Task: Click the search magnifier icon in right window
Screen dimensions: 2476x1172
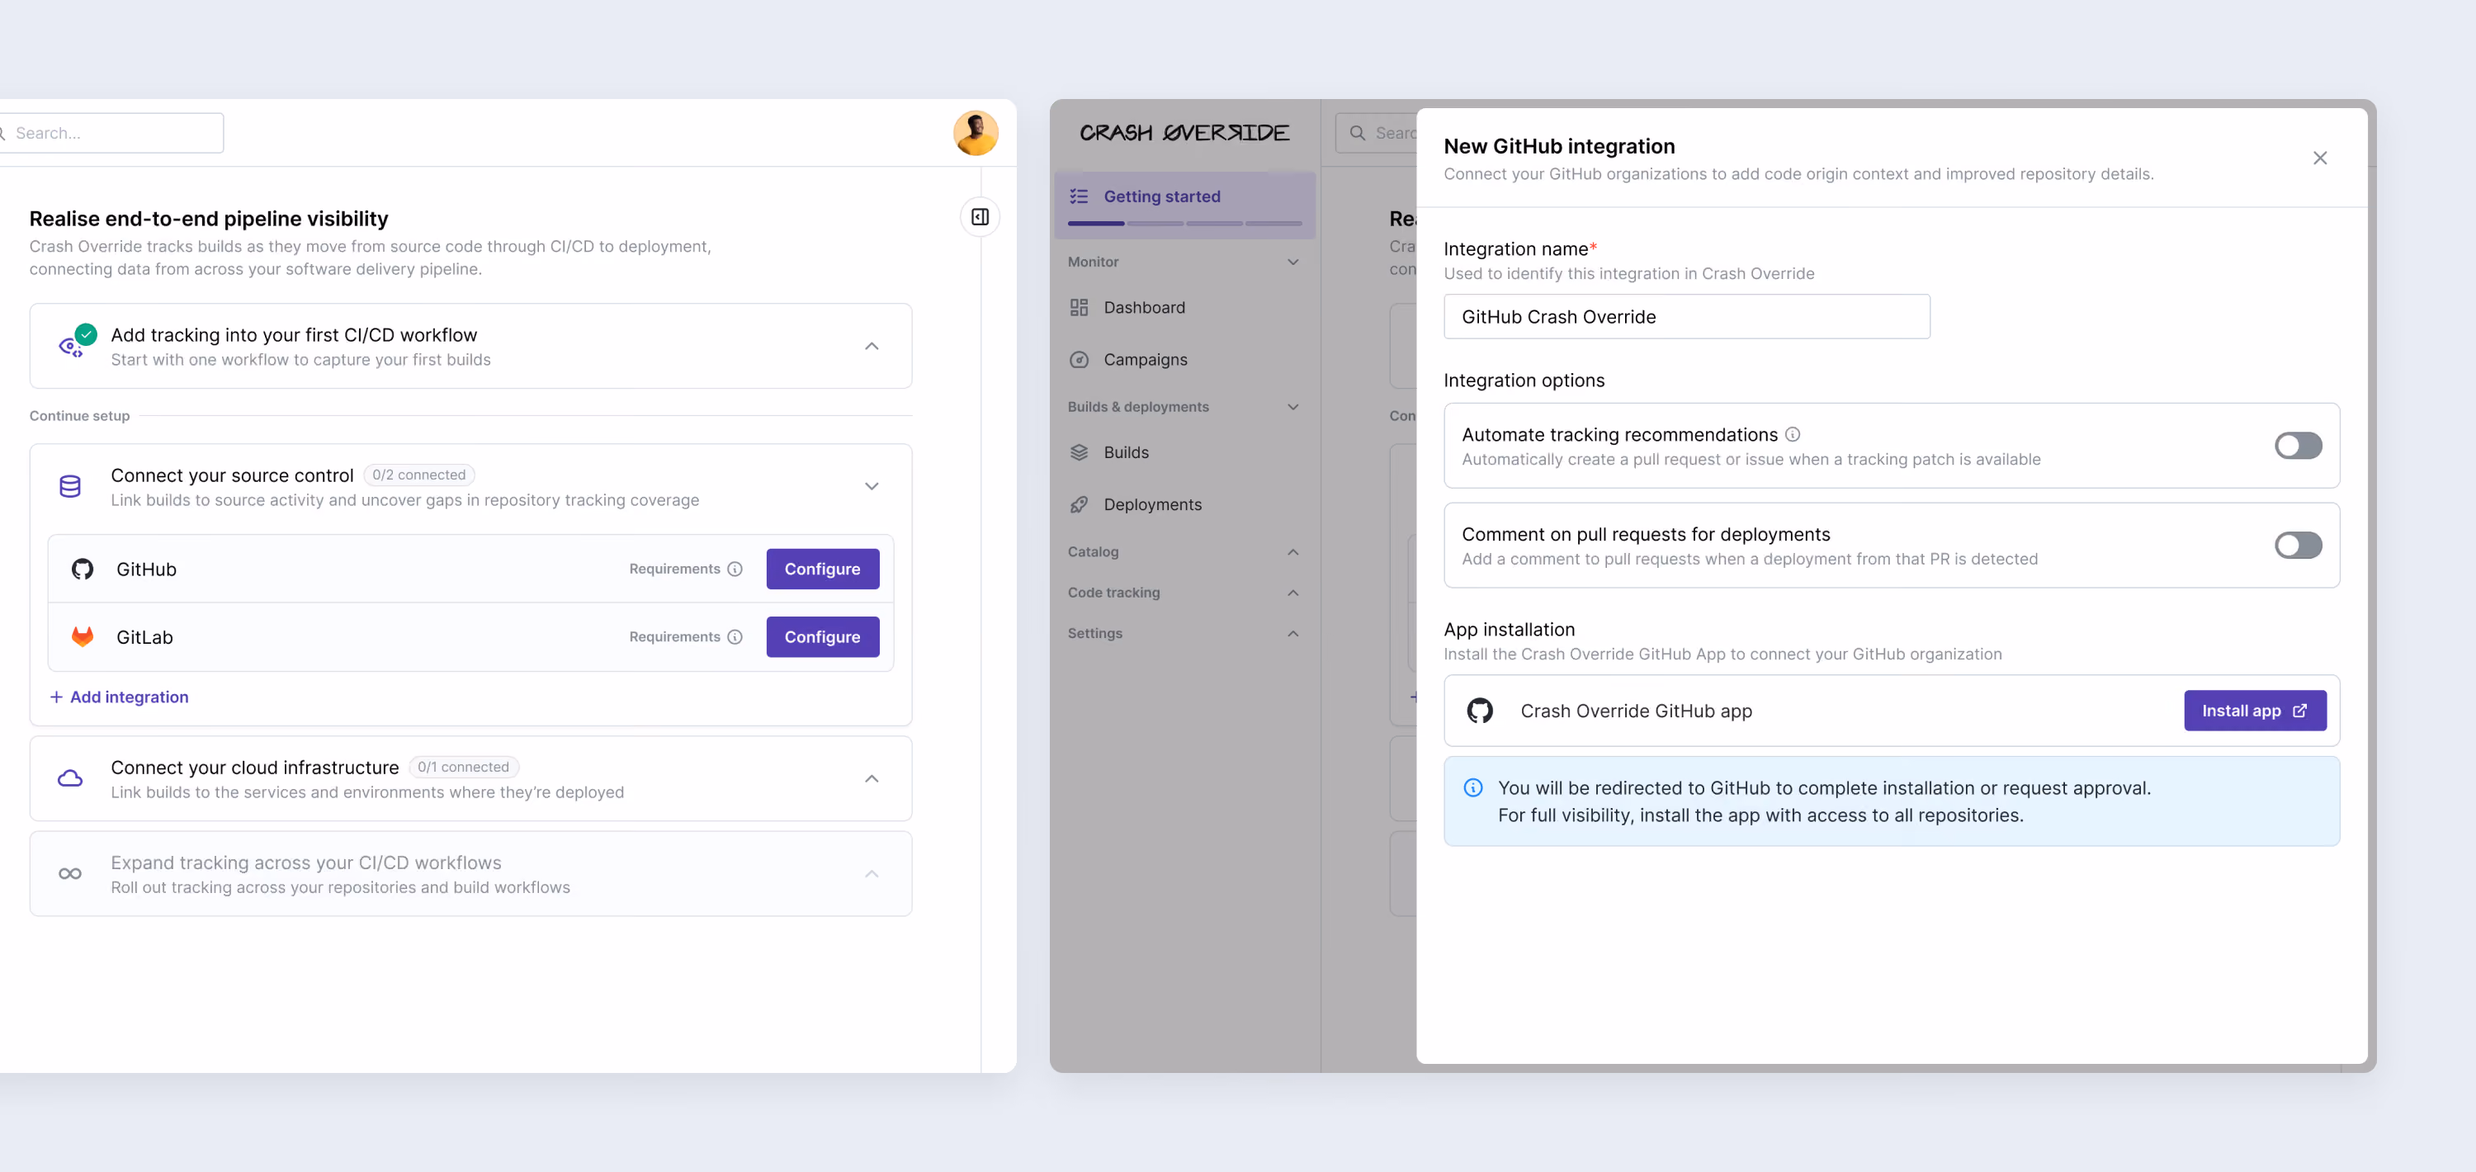Action: point(1357,133)
